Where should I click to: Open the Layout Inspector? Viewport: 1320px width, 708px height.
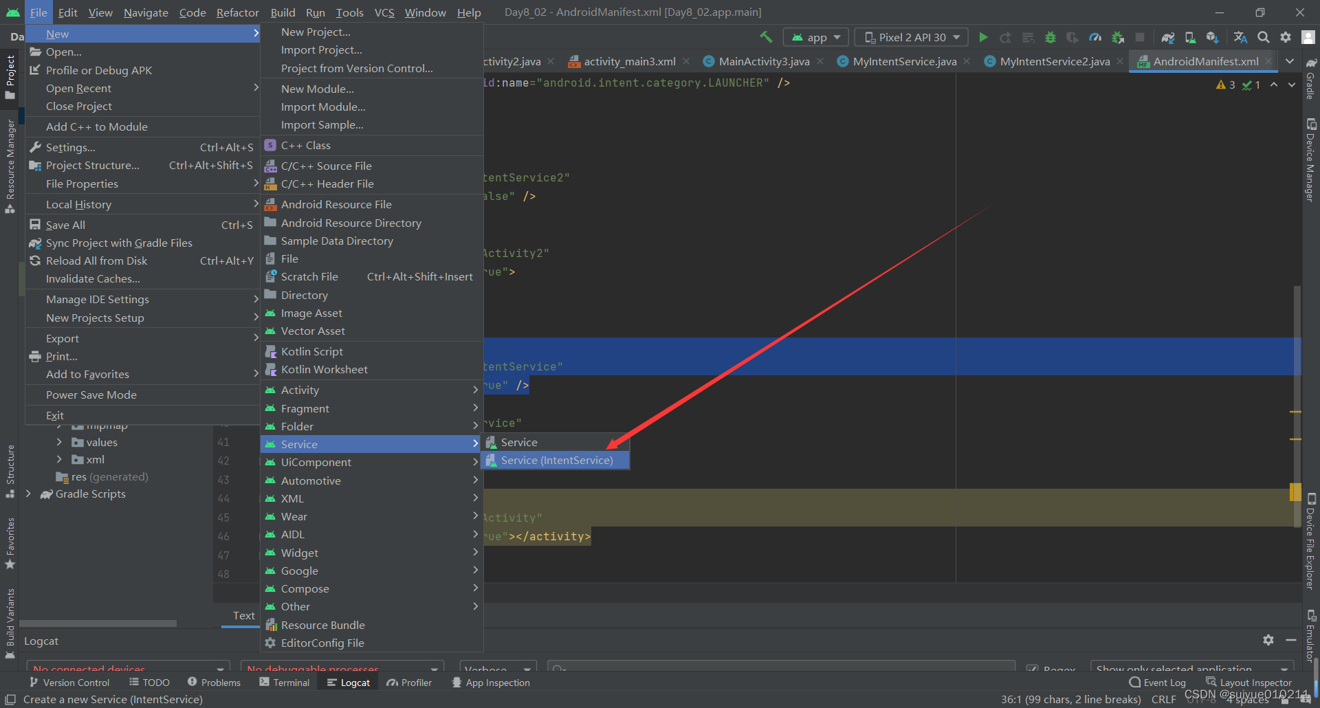click(x=1255, y=682)
